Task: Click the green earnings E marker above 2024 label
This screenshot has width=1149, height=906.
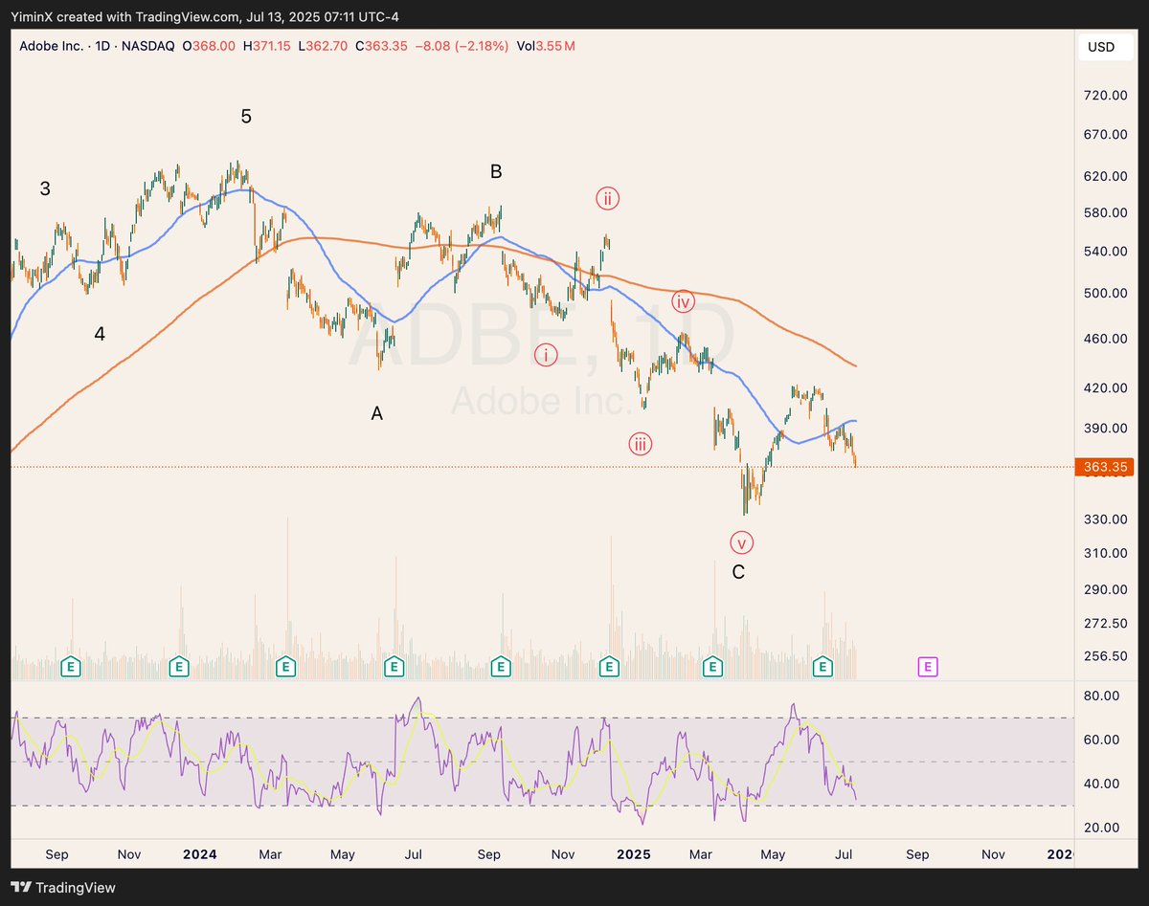Action: (x=178, y=666)
